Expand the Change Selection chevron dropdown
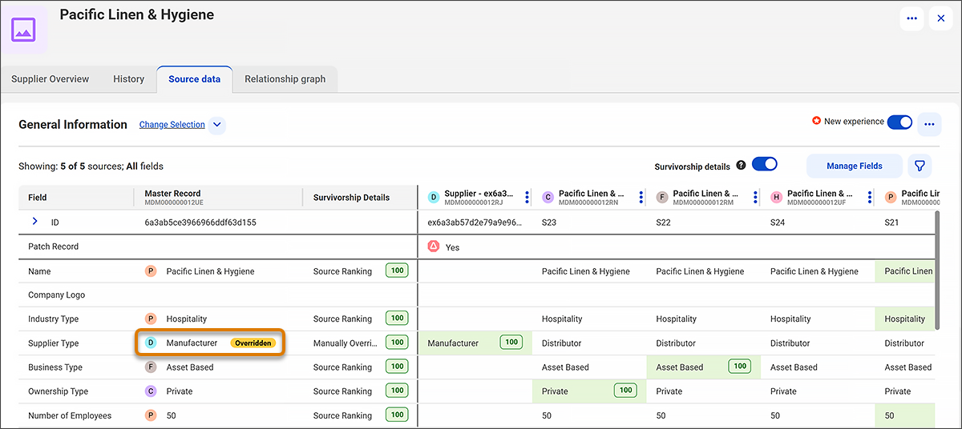Screen dimensions: 962x429 pyautogui.click(x=217, y=125)
